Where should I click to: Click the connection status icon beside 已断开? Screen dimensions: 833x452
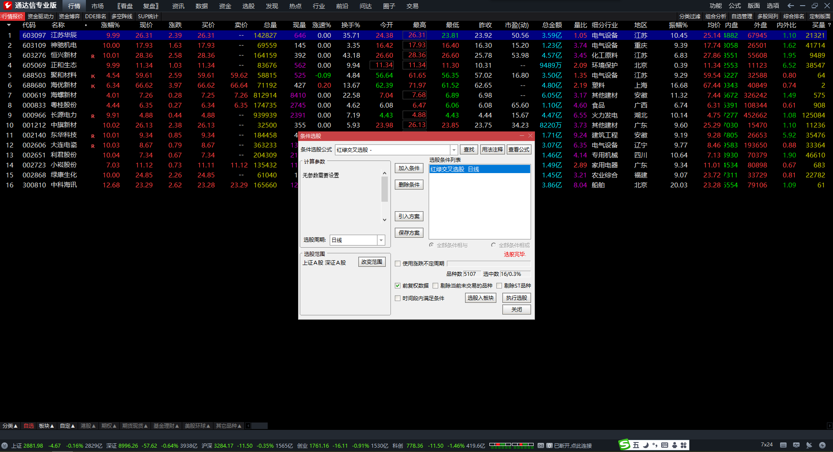point(541,445)
